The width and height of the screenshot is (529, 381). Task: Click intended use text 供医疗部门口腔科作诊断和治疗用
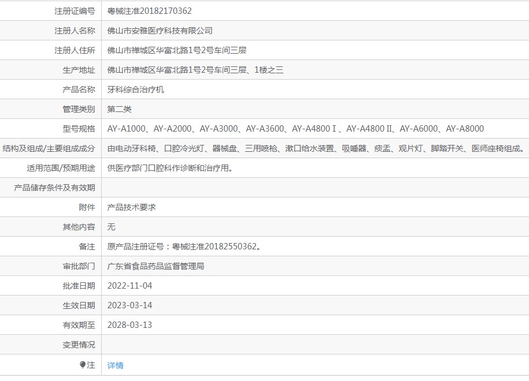tap(170, 168)
